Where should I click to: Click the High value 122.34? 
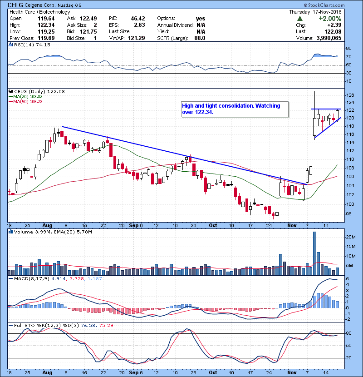(46, 25)
